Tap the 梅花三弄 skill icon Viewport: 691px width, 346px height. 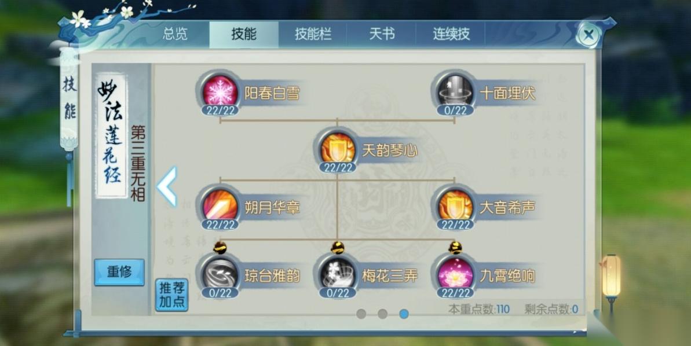coord(338,275)
